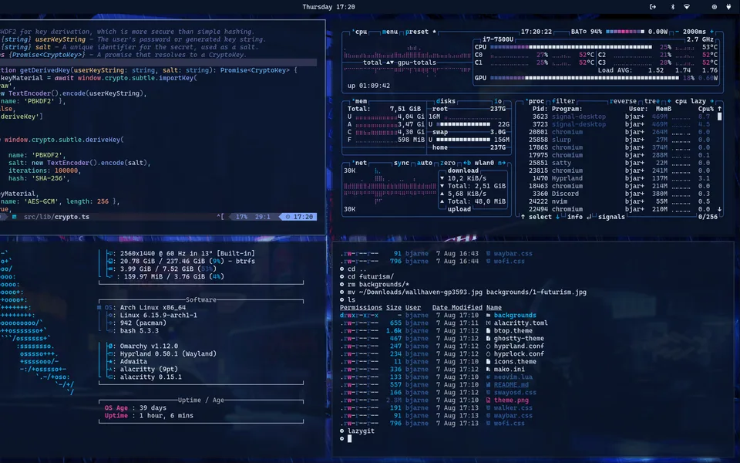
Task: Click 'info' at bottom of proc box
Action: pyautogui.click(x=574, y=217)
